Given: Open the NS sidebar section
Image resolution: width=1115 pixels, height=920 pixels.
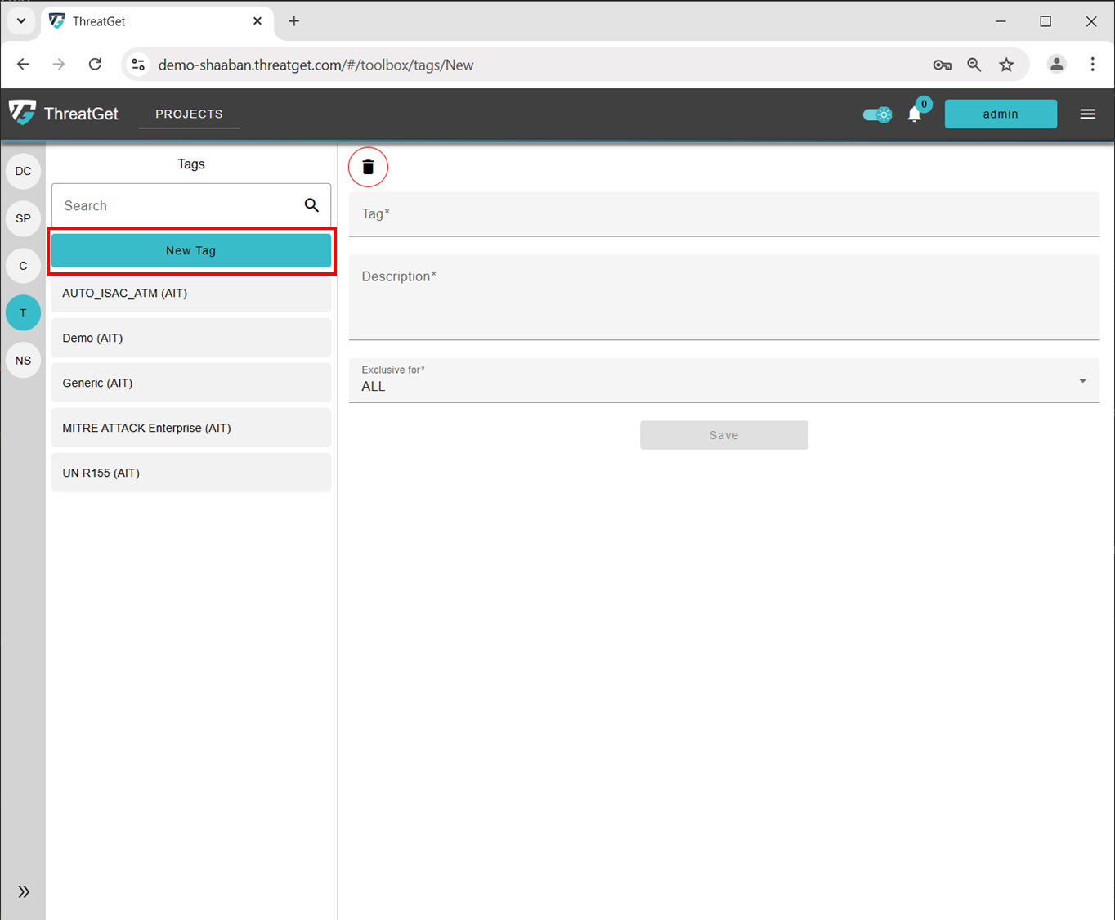Looking at the screenshot, I should coord(23,361).
